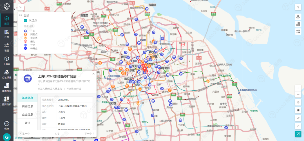
Task: Open the 工具箱 toolbox sidebar item
Action: pyautogui.click(x=6, y=61)
